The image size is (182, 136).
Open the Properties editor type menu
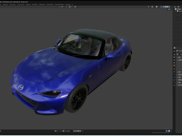click(x=175, y=48)
